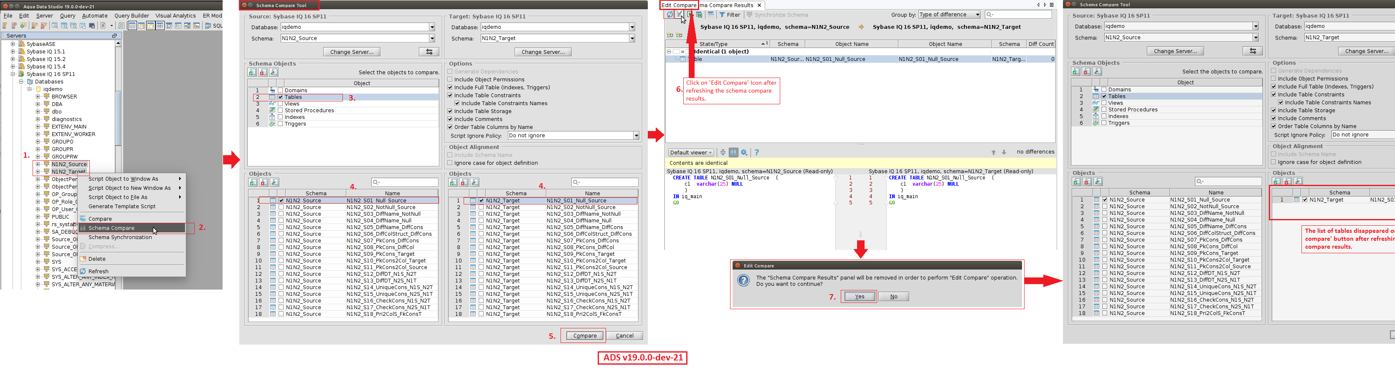Click the Excel export icon in results toolbar
1395x383 pixels.
pyautogui.click(x=699, y=15)
